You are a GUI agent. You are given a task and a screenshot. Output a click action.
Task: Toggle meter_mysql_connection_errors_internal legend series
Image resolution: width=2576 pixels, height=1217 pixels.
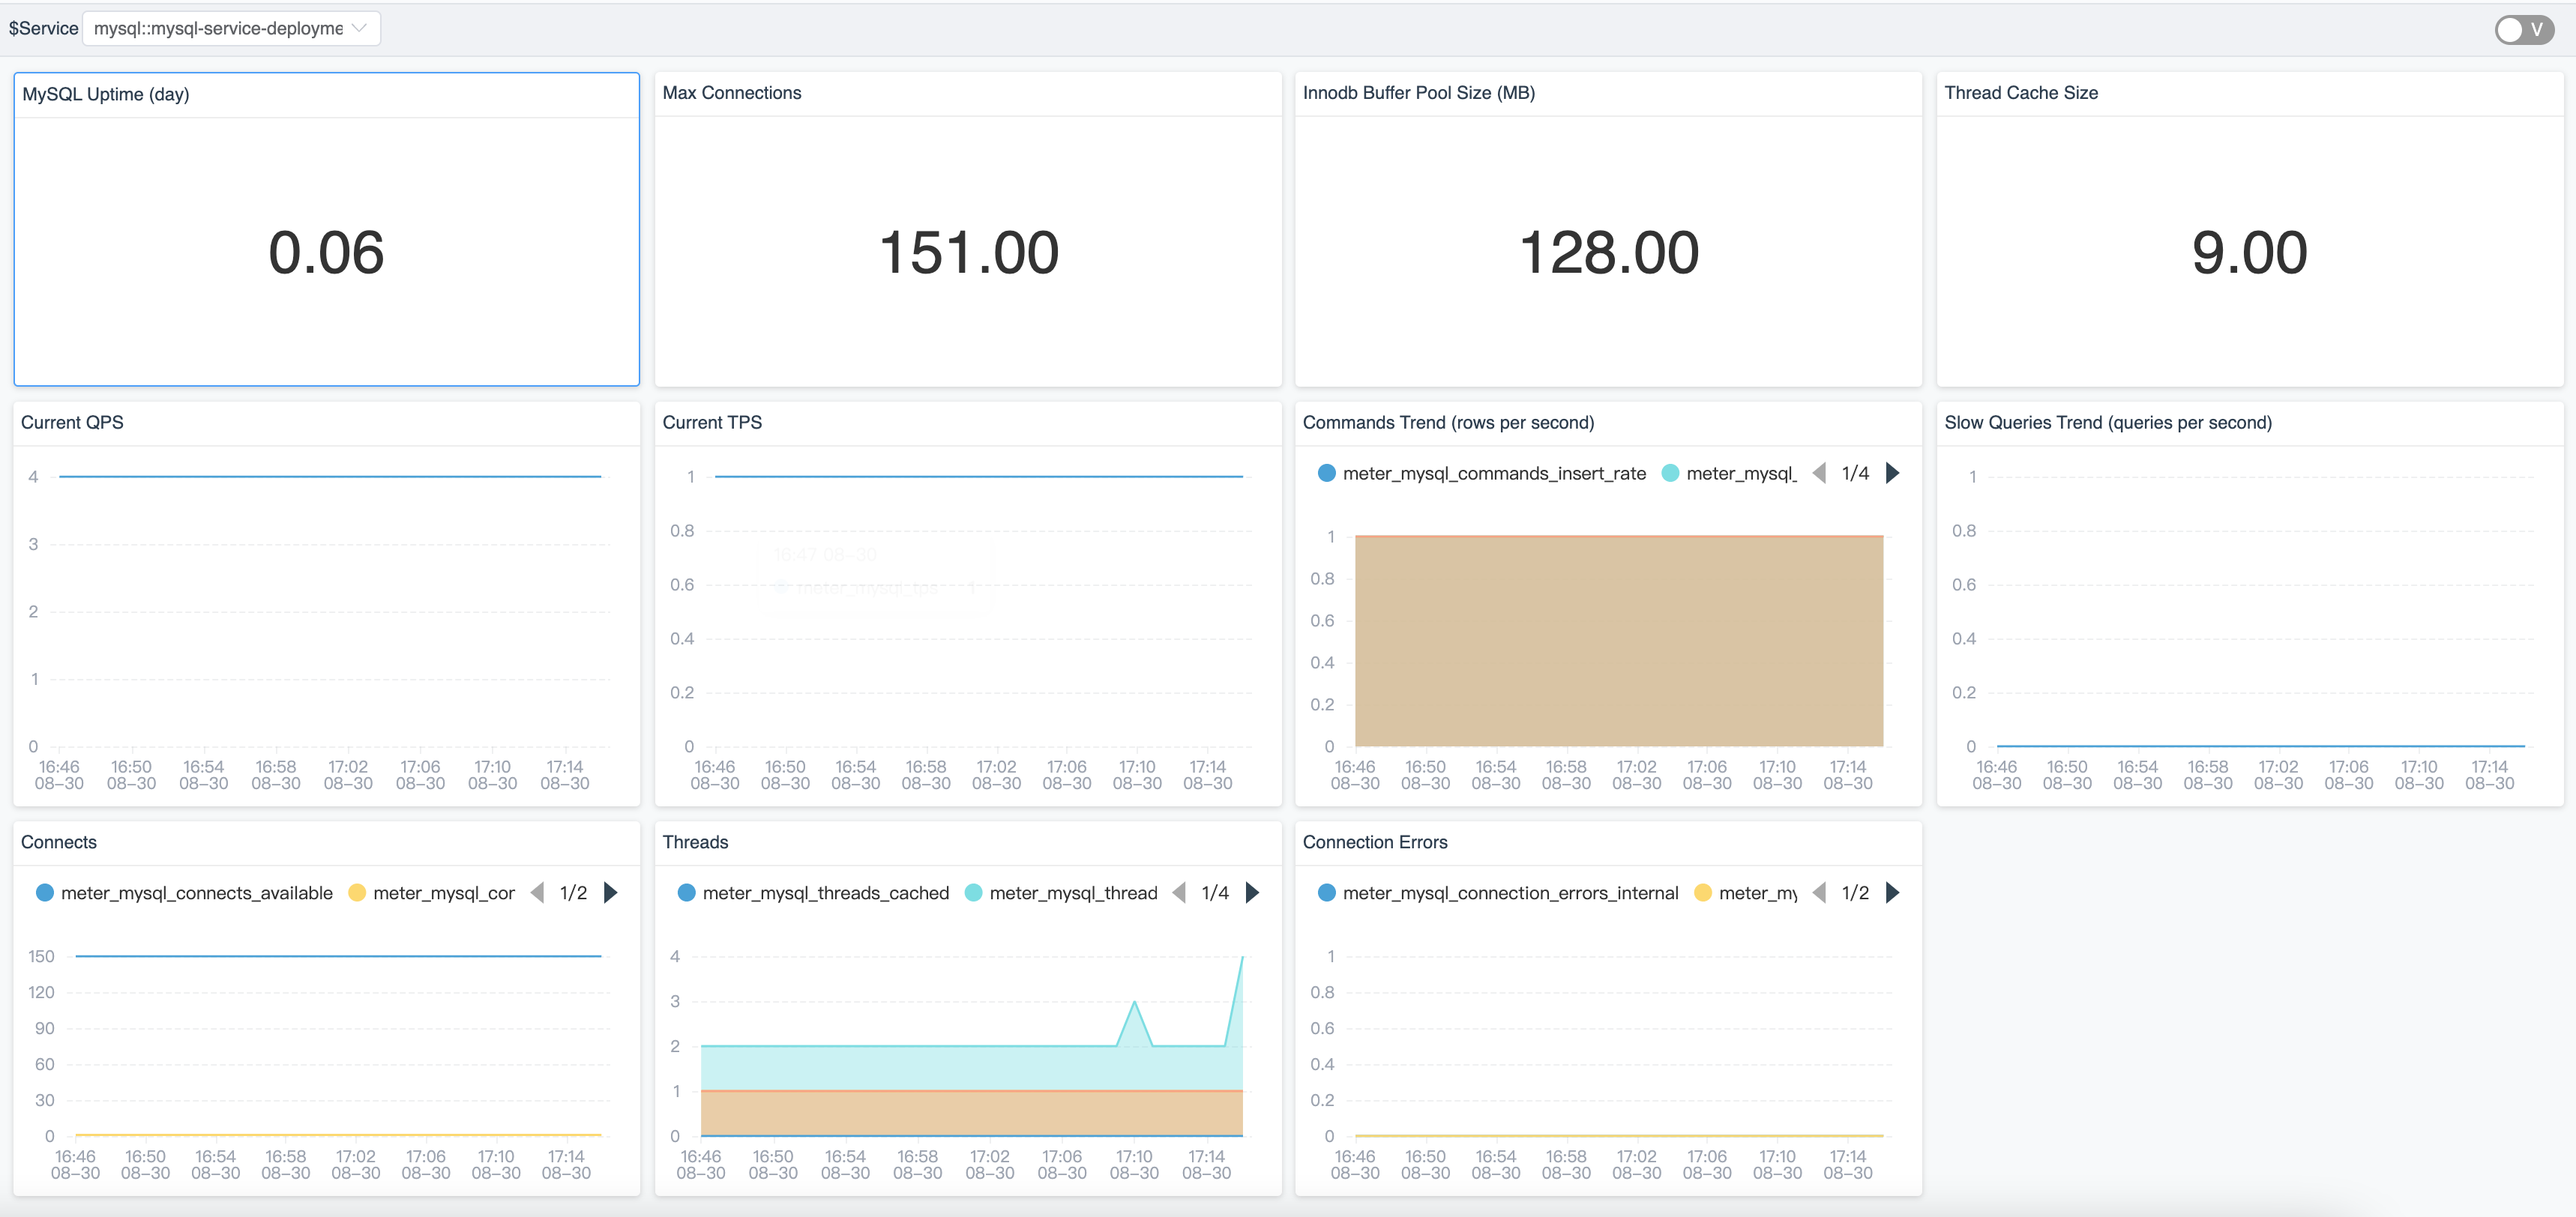[1509, 893]
